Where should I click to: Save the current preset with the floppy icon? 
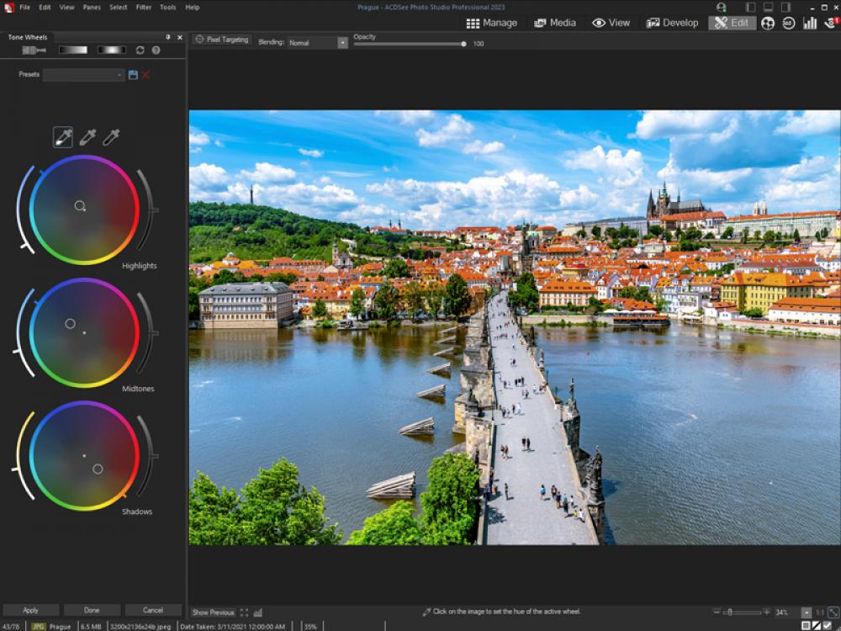[133, 74]
